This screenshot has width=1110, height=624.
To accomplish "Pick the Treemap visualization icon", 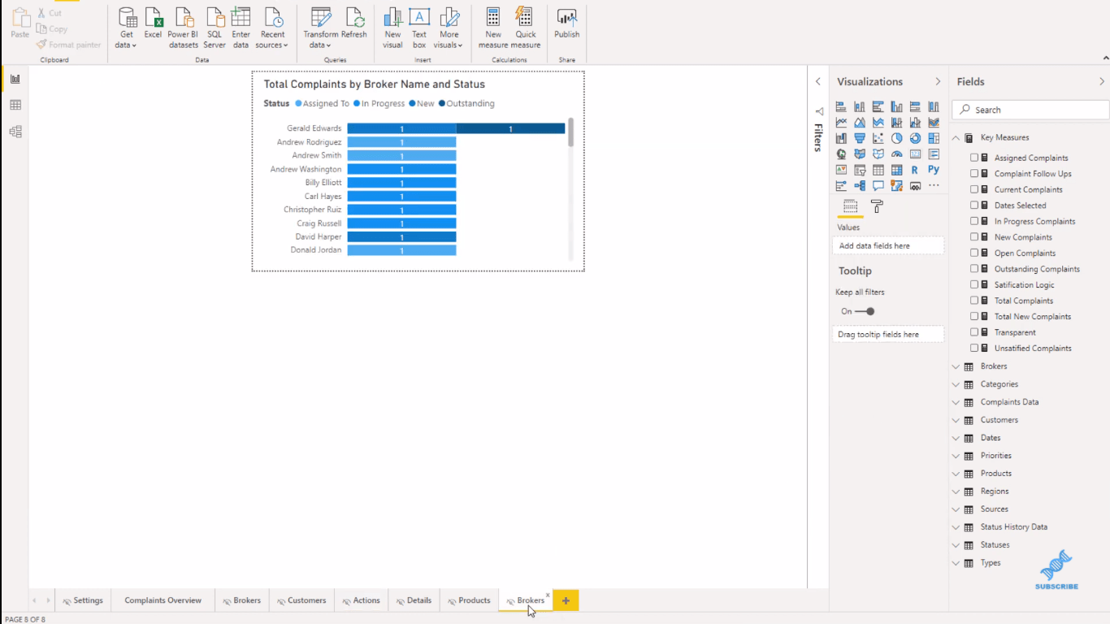I will 934,138.
